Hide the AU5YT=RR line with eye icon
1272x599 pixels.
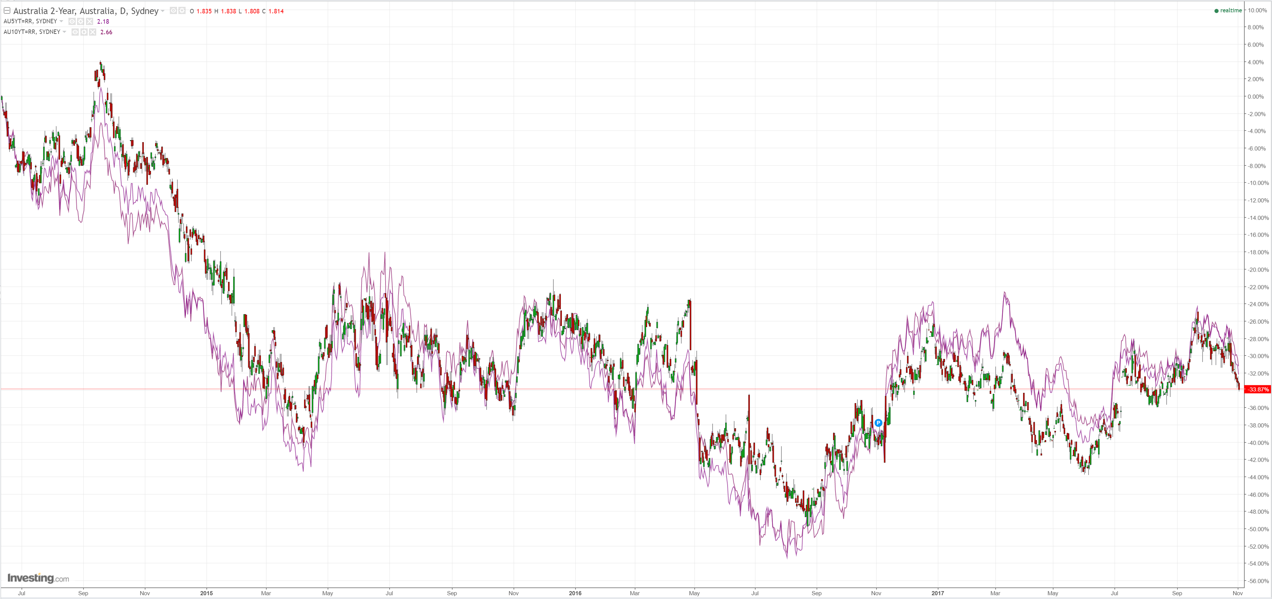pyautogui.click(x=72, y=21)
